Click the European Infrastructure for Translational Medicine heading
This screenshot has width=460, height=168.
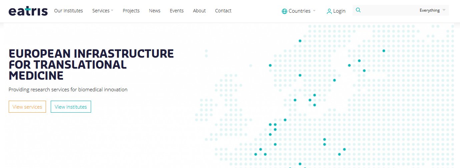click(x=91, y=65)
